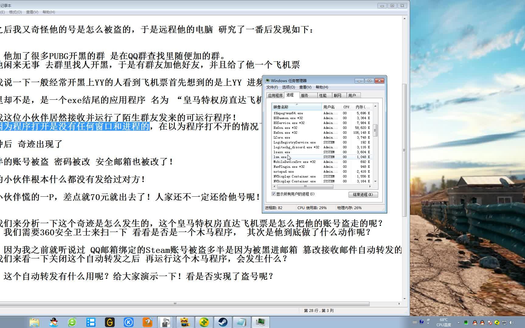
Task: Open Task Manager 帮助(H) menu
Action: [x=322, y=87]
